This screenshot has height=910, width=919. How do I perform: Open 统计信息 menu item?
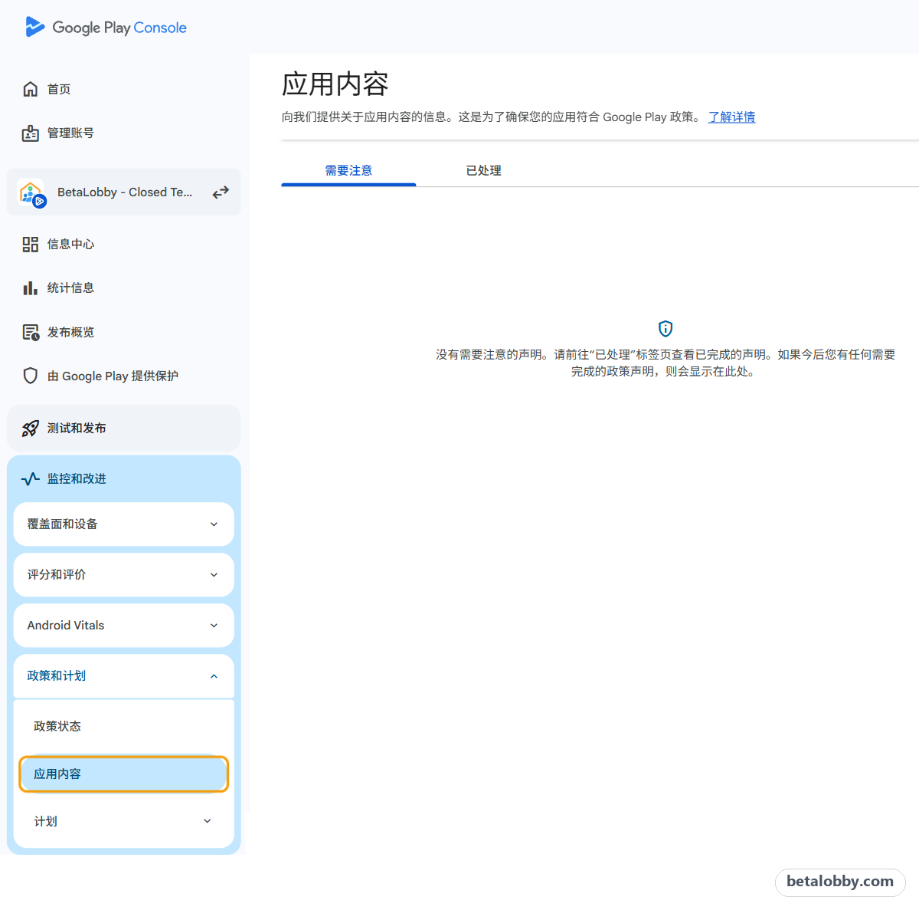pos(124,288)
